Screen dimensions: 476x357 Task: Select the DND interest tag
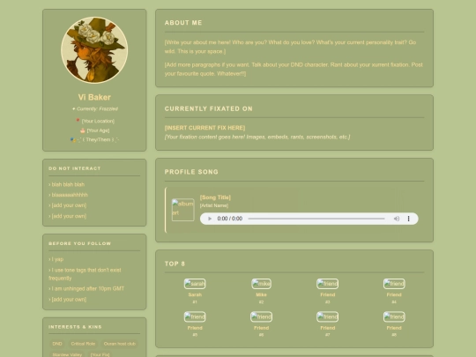click(x=57, y=344)
